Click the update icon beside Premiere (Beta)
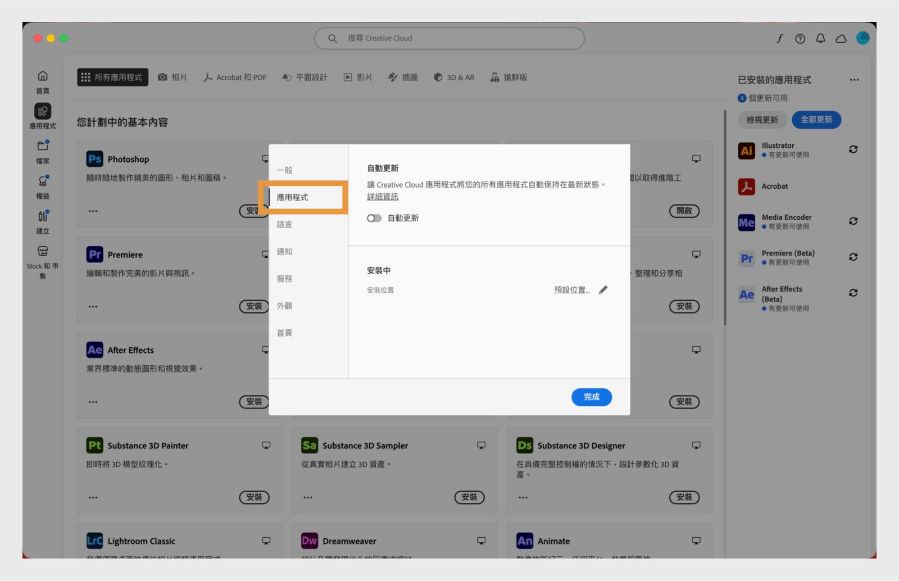 (x=853, y=257)
